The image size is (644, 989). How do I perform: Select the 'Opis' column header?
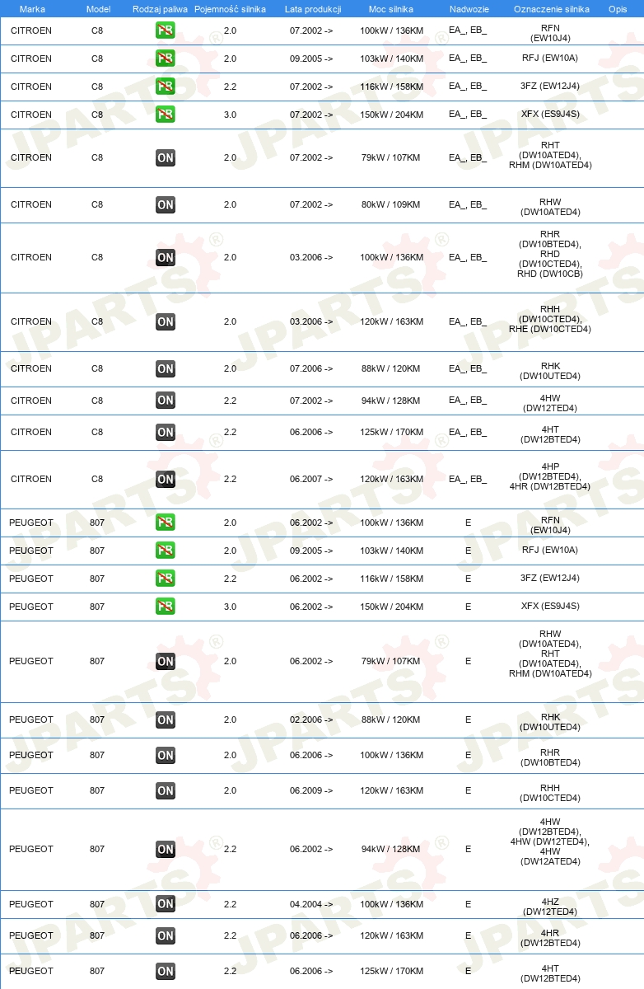[x=618, y=8]
